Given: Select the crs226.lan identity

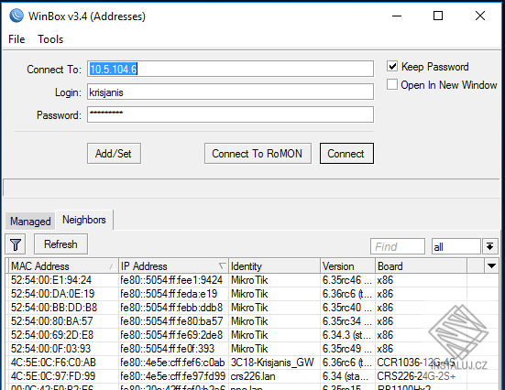Looking at the screenshot, I should pyautogui.click(x=253, y=376).
